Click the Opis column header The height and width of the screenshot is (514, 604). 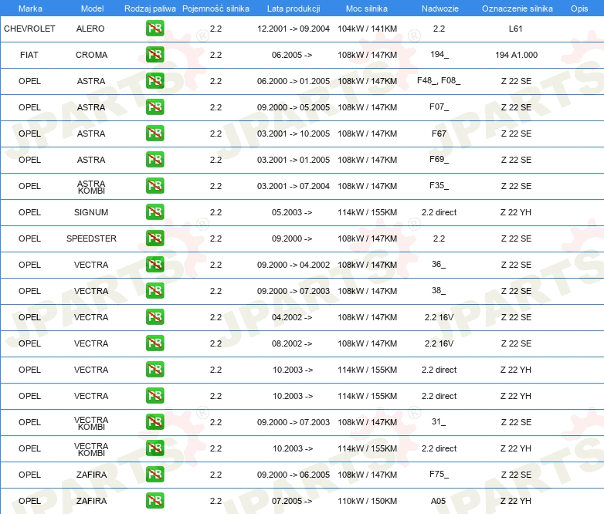pyautogui.click(x=579, y=8)
